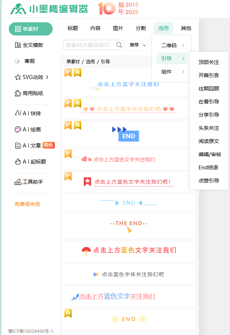Open the 标题 tab
The width and height of the screenshot is (230, 335).
(73, 28)
